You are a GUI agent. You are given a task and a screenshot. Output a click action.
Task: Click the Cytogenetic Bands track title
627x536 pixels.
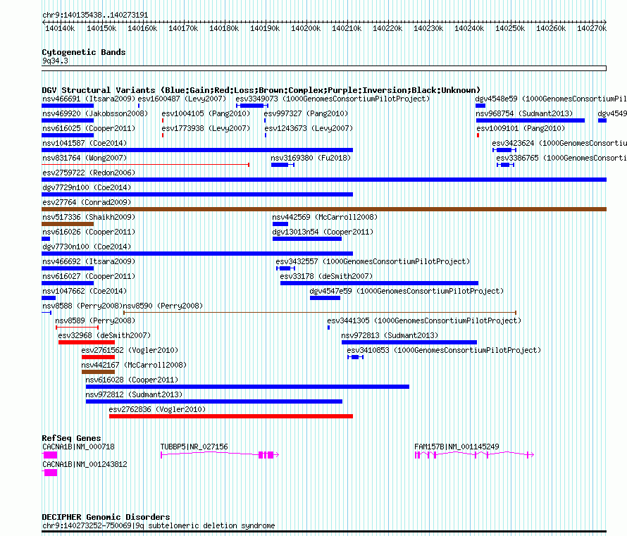(x=84, y=52)
